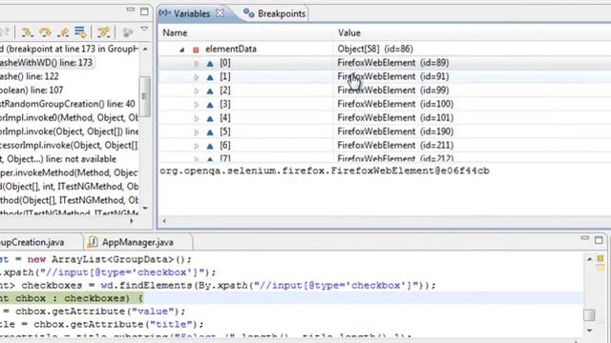
Task: Click the Breakpoints tab icon
Action: coord(248,13)
